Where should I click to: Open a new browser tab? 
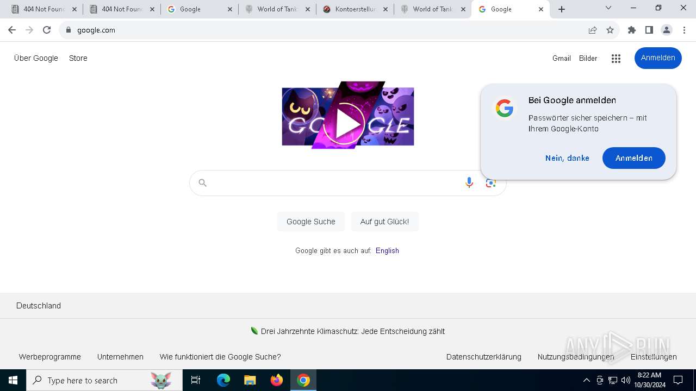pyautogui.click(x=562, y=9)
